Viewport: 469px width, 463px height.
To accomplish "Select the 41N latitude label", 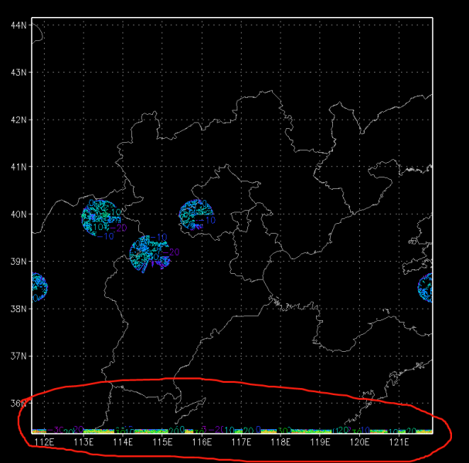I will click(x=19, y=167).
